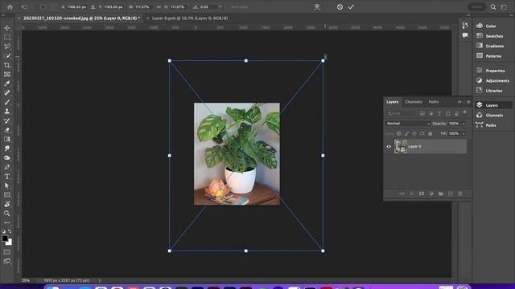The image size is (515, 289).
Task: Add a layer mask from Layers panel footer
Action: [x=422, y=193]
